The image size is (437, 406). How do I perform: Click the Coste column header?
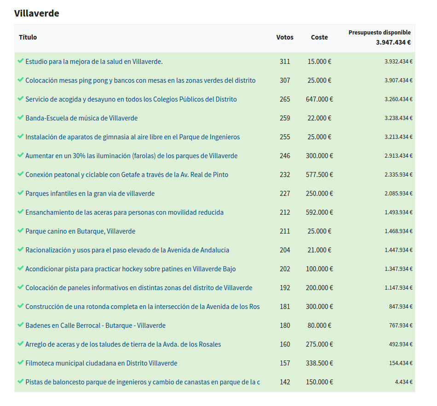click(319, 37)
